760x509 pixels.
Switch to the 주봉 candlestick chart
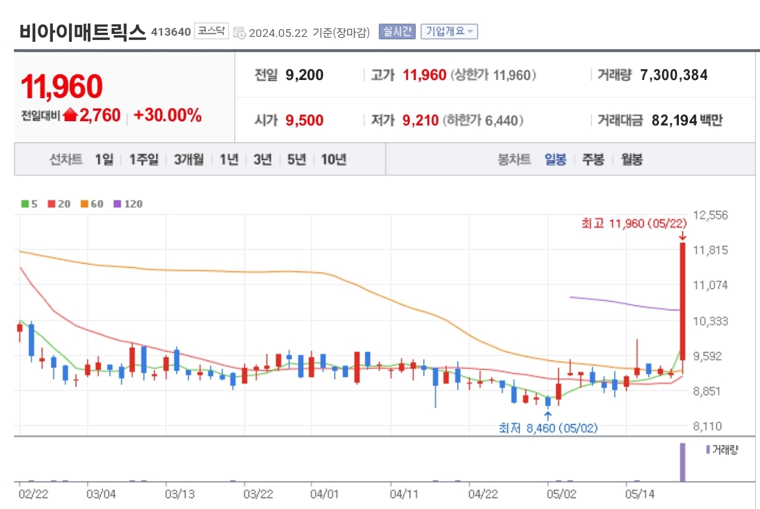(x=593, y=160)
